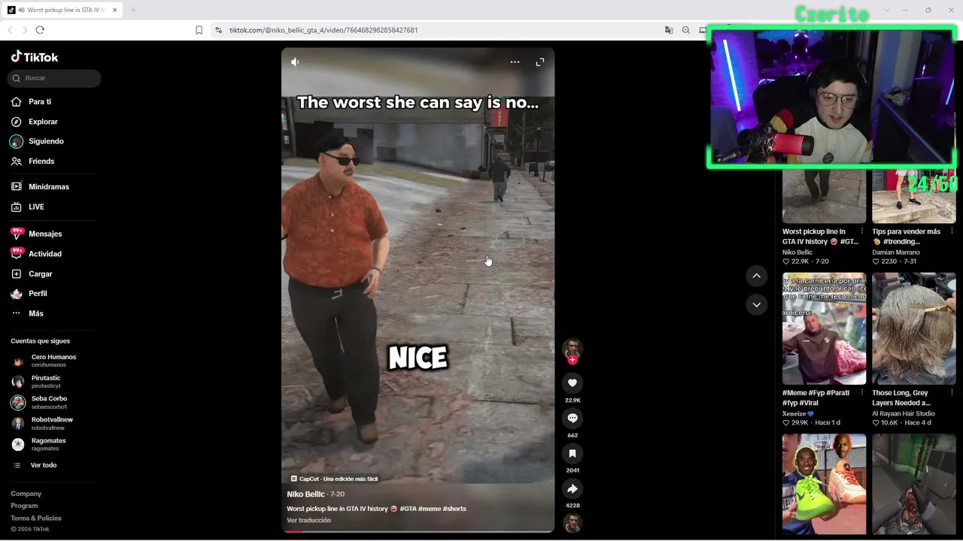Click the Al Rayaan Hair Studio author name
This screenshot has width=963, height=541.
pos(904,414)
